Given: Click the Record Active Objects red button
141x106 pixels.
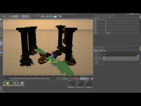Looking at the screenshot, I should (74, 79).
